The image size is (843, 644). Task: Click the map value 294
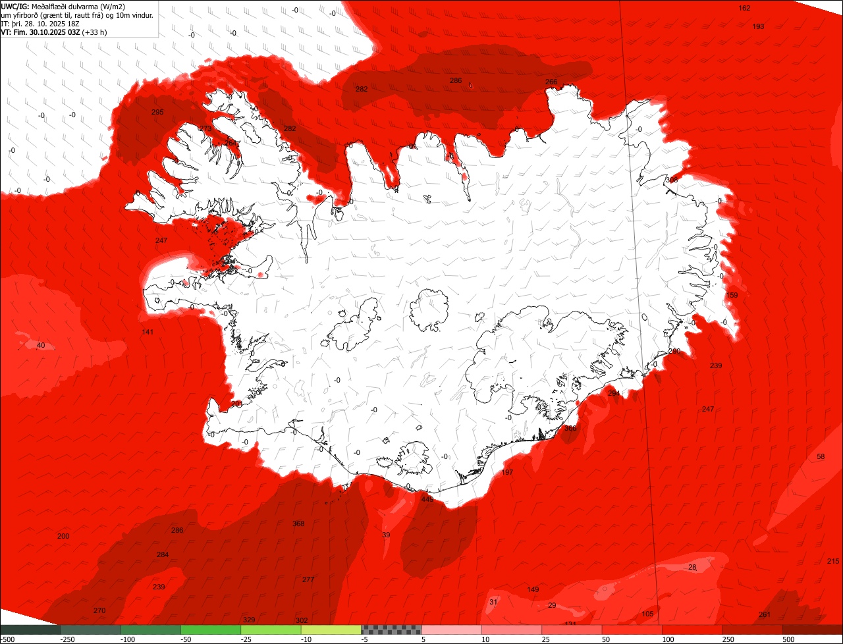(614, 393)
